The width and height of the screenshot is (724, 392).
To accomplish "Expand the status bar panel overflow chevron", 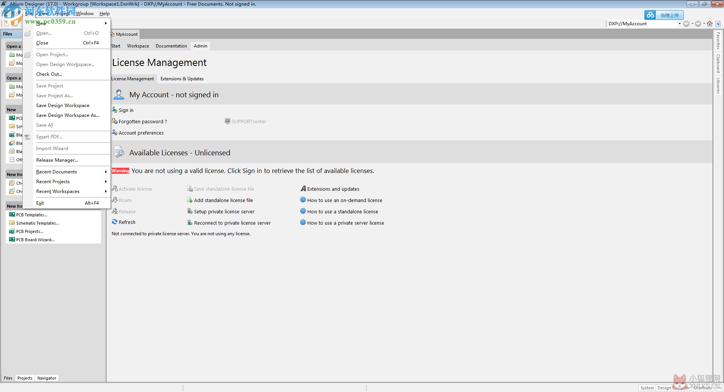I will coord(719,388).
